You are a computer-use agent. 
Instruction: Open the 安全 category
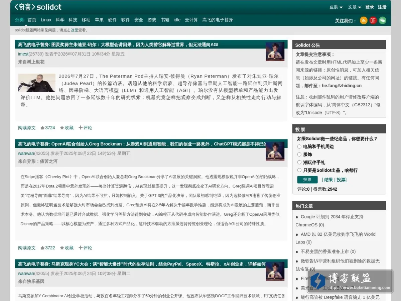139,20
